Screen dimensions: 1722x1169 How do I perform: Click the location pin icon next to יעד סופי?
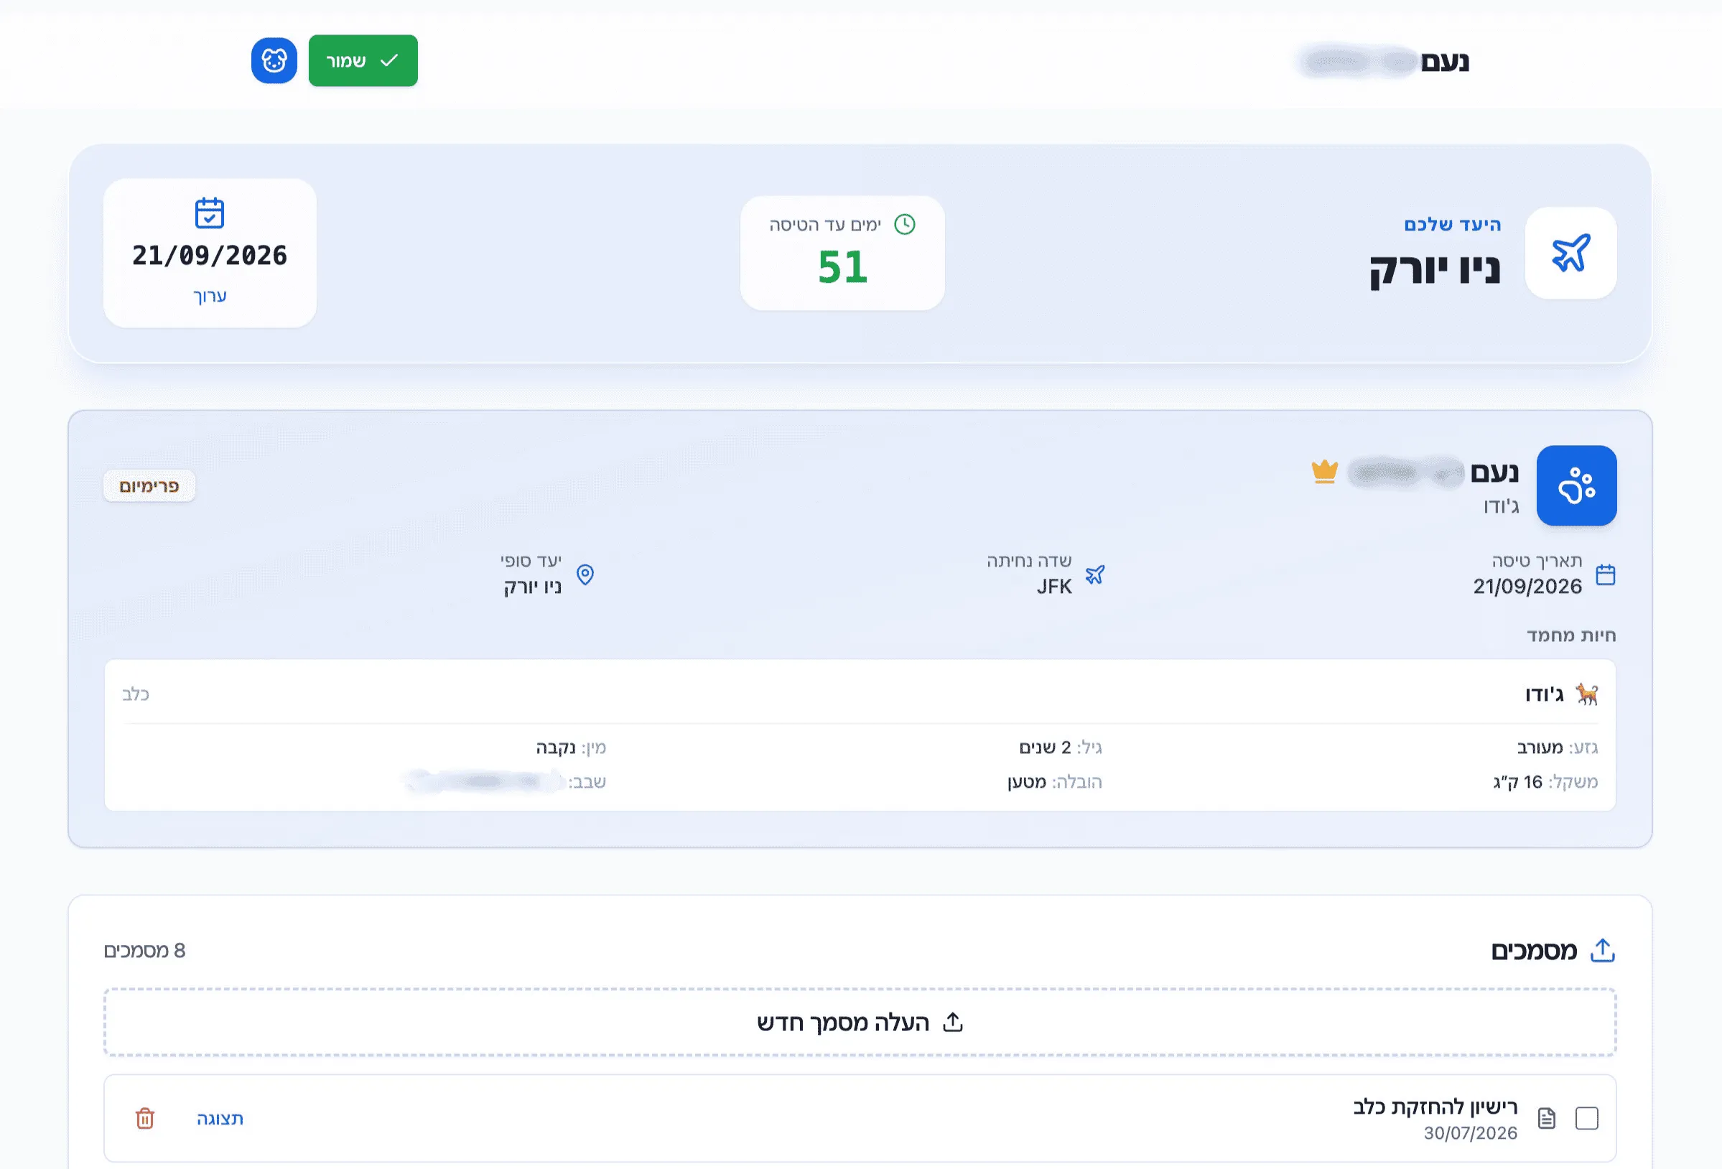tap(585, 574)
